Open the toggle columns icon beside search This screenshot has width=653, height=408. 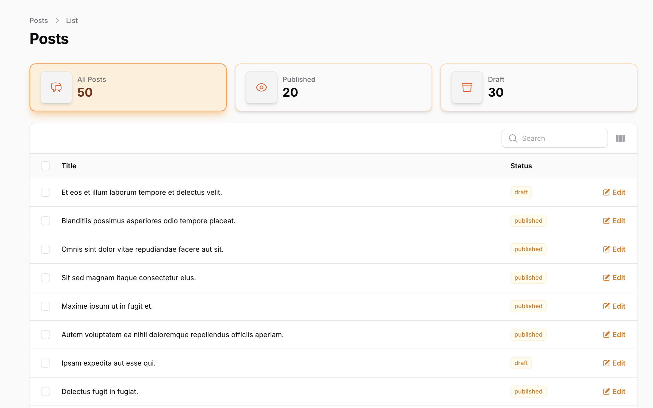(620, 138)
